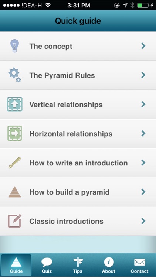Expand The Pyramid Rules chevron
Viewport: 156px width, 277px height.
coord(143,75)
